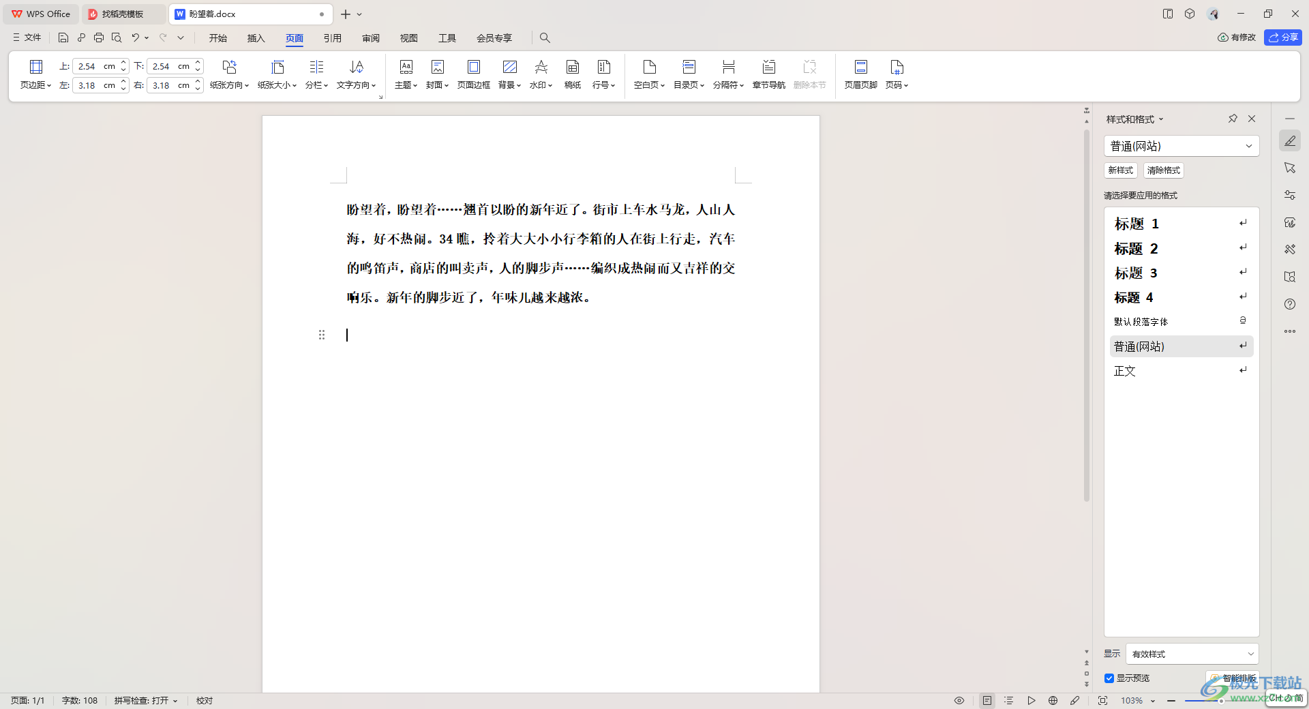1309x709 pixels.
Task: Increase the right margin 右 stepper
Action: [198, 82]
